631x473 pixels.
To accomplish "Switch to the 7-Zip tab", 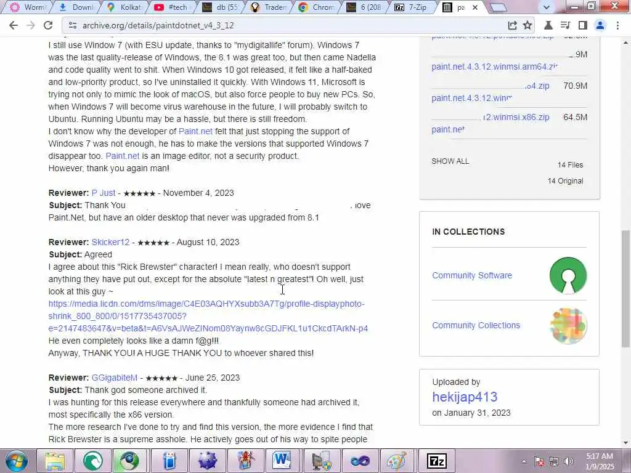I will point(411,7).
